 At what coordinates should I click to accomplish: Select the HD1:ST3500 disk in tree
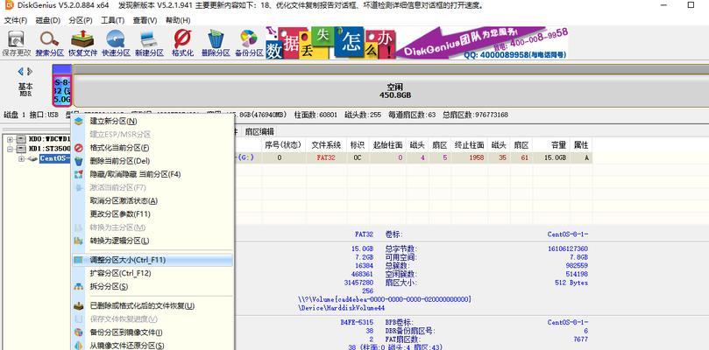coord(50,148)
